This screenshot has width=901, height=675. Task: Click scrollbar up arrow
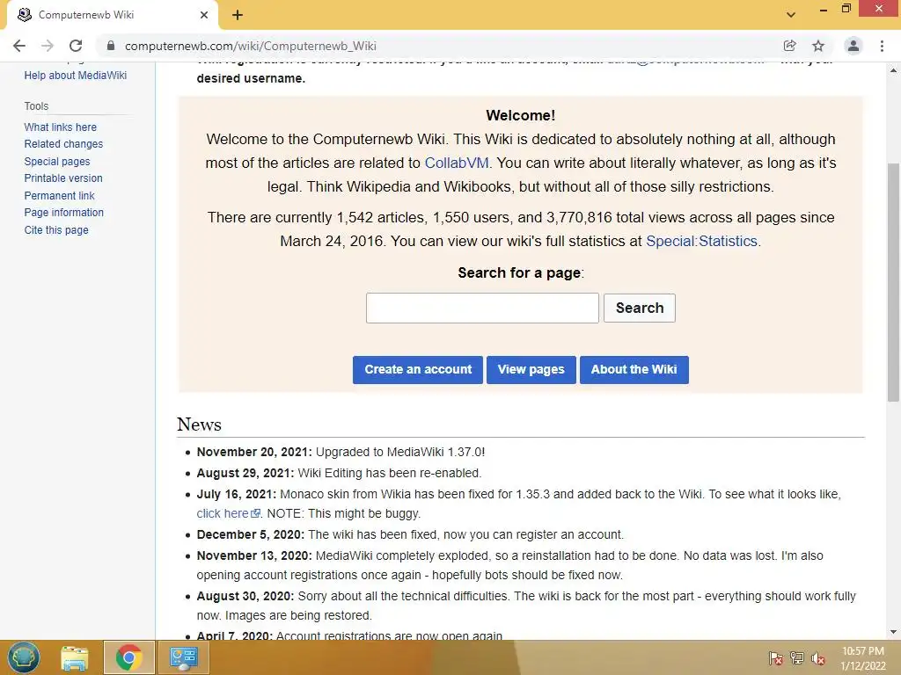point(894,70)
